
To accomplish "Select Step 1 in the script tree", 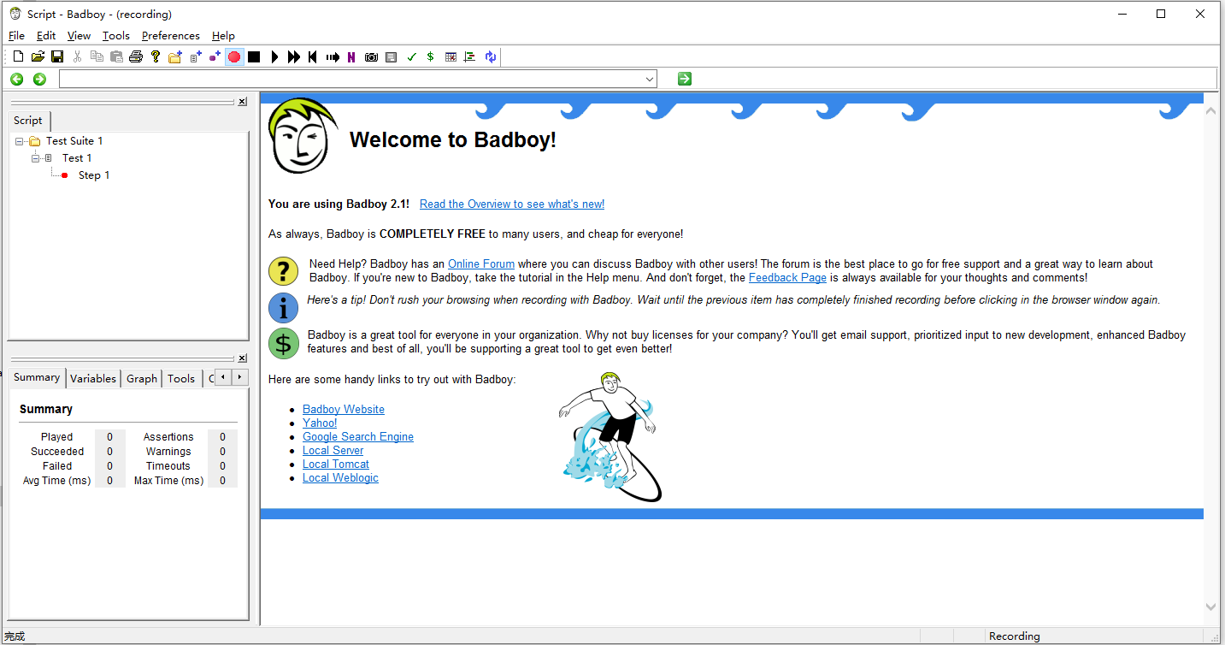I will (94, 175).
